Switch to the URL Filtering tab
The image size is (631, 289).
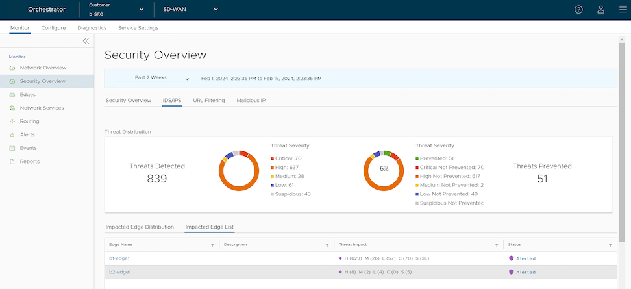[x=209, y=101]
